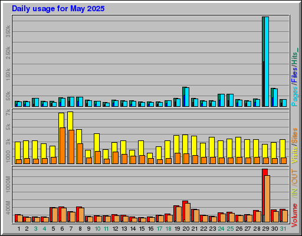This screenshot has width=302, height=236.
Task: Click the orange sites bar for day 6
Action: 63,146
